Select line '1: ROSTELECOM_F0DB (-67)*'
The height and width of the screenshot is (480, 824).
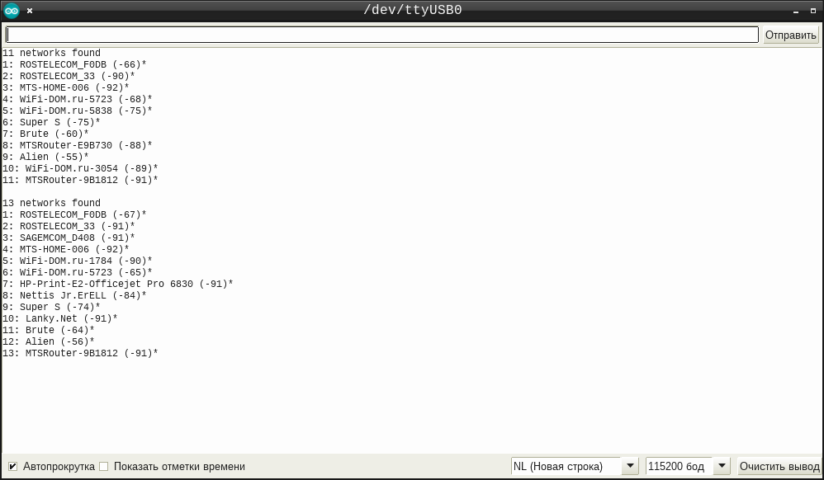[74, 214]
